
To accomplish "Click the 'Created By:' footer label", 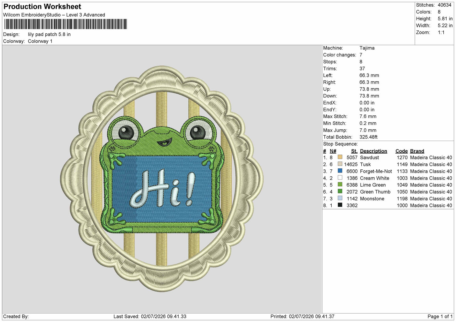I will click(x=16, y=316).
